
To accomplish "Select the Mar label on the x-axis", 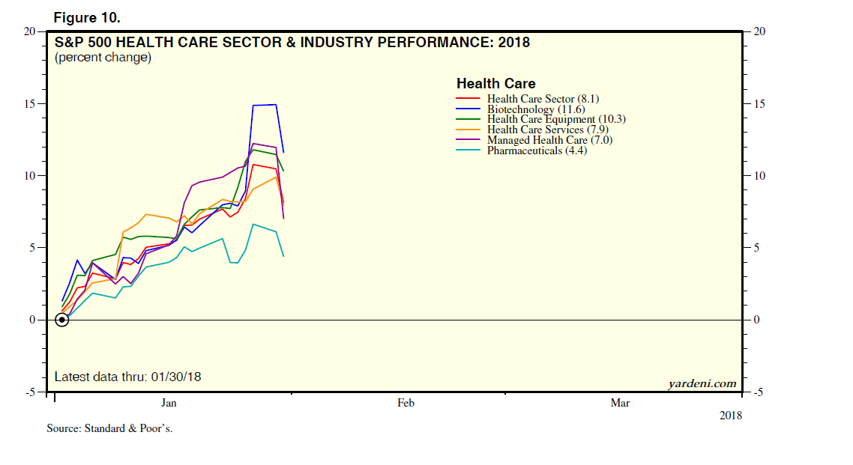I will click(620, 404).
